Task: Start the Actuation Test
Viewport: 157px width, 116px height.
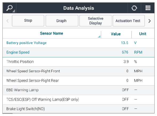Action: click(x=129, y=21)
